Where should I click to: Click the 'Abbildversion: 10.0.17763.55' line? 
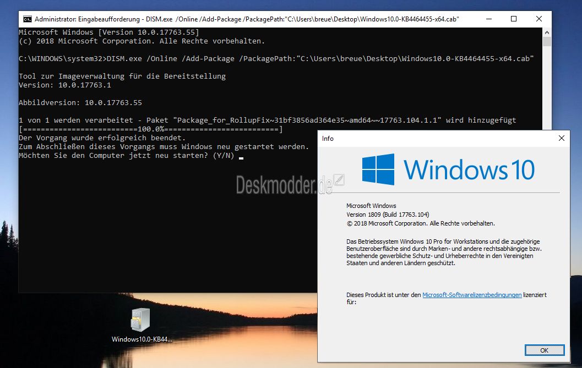click(80, 103)
